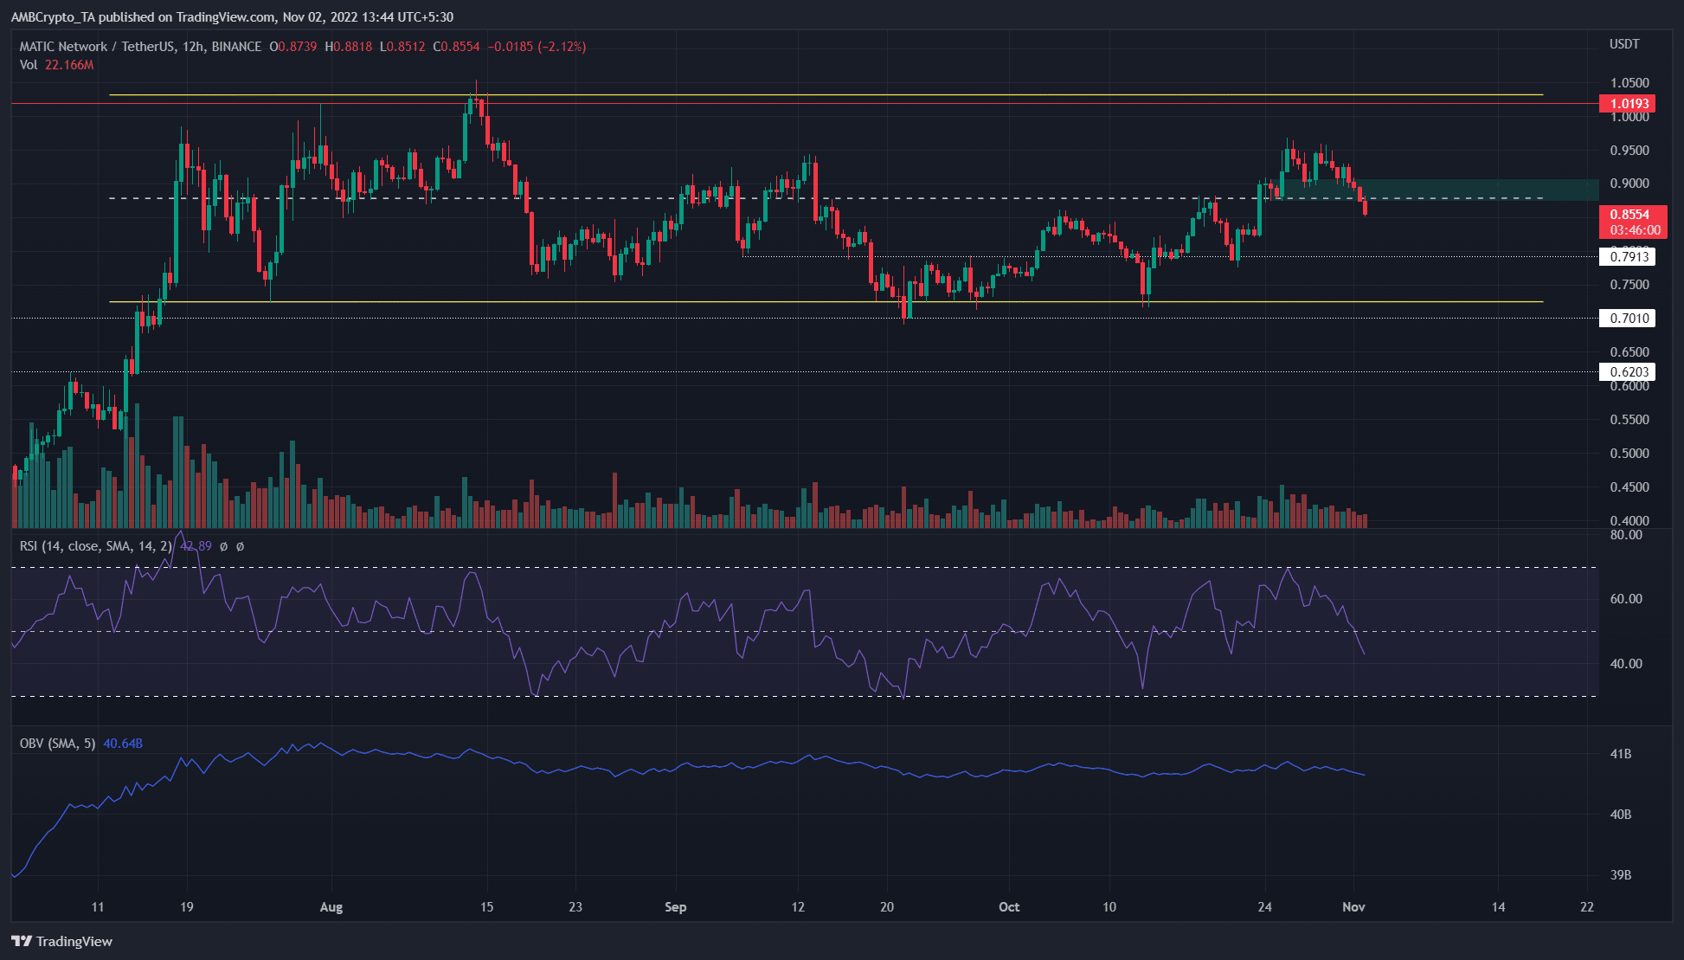
Task: Click the time axis label 23
Action: pos(575,907)
